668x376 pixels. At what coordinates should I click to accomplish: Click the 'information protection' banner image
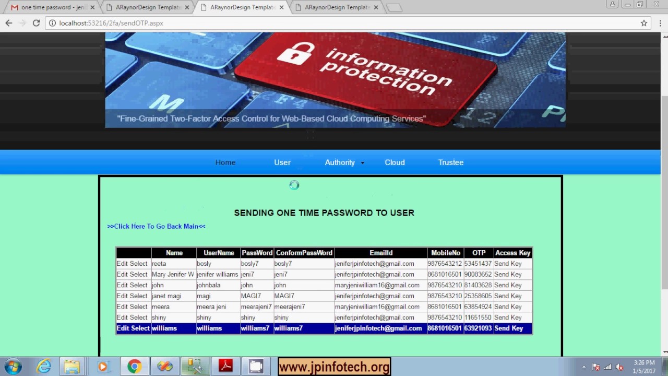pos(335,80)
